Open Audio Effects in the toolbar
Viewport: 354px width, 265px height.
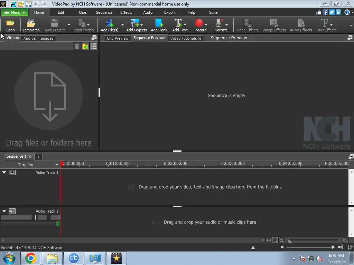(x=301, y=25)
